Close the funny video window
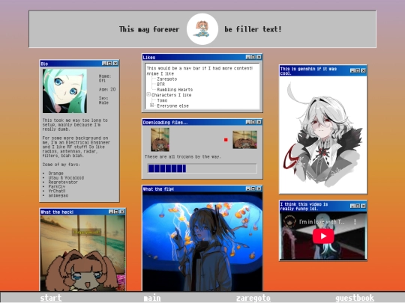Viewport: 405px width, 303px height. coord(364,206)
